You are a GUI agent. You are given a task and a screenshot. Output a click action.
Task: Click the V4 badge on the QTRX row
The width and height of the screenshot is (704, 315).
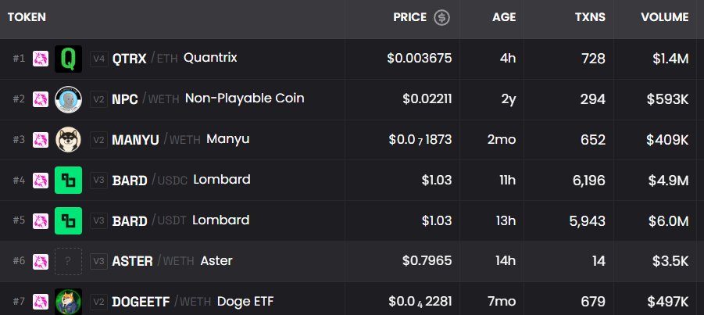(98, 59)
